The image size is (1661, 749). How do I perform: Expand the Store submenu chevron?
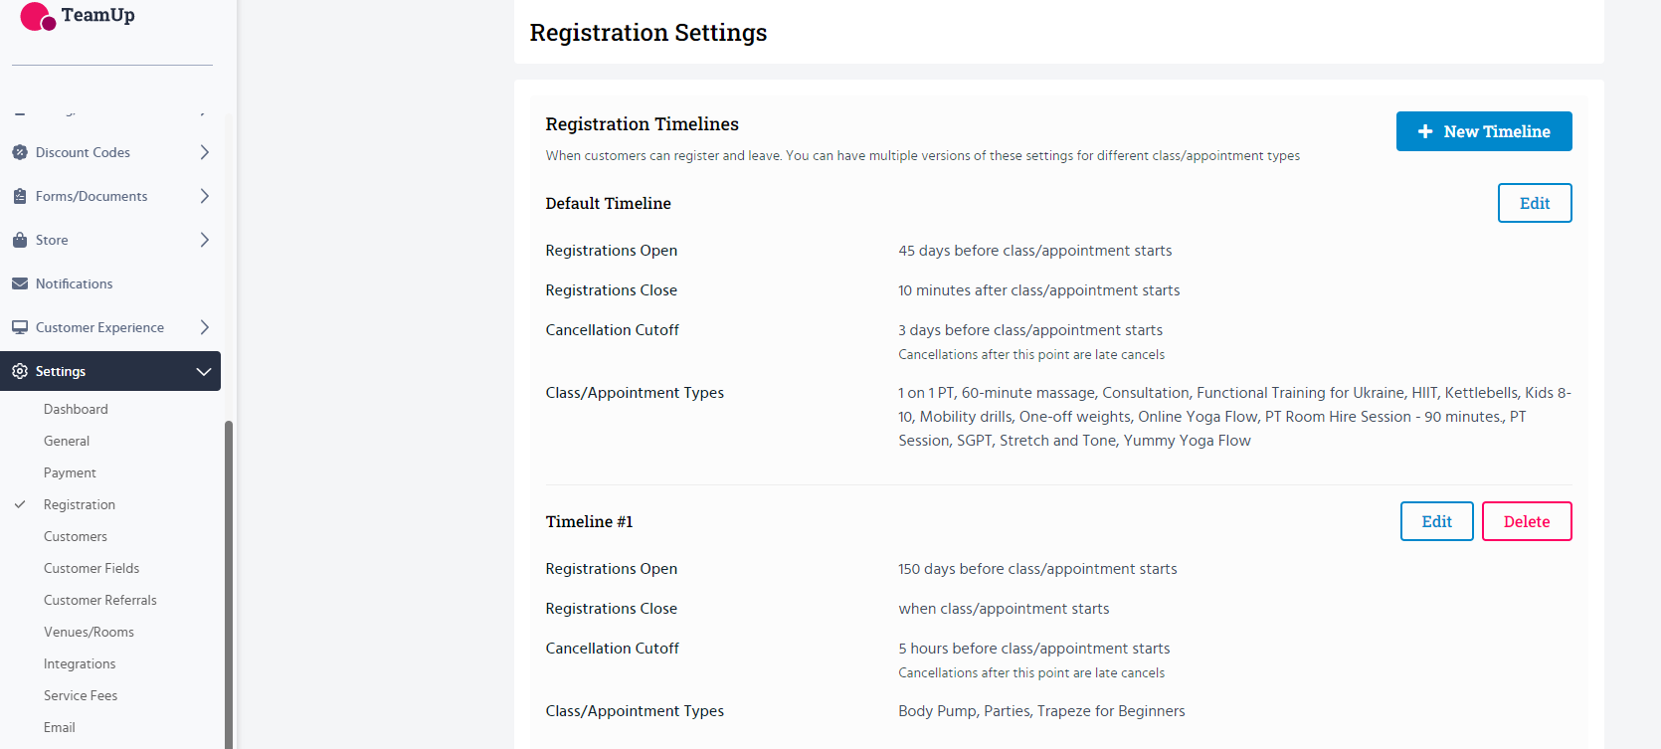pos(204,240)
